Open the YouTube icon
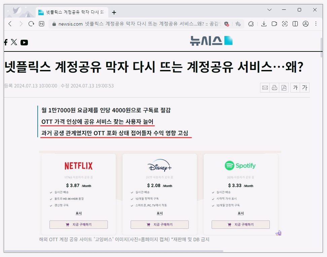This screenshot has height=257, width=327. [x=24, y=42]
